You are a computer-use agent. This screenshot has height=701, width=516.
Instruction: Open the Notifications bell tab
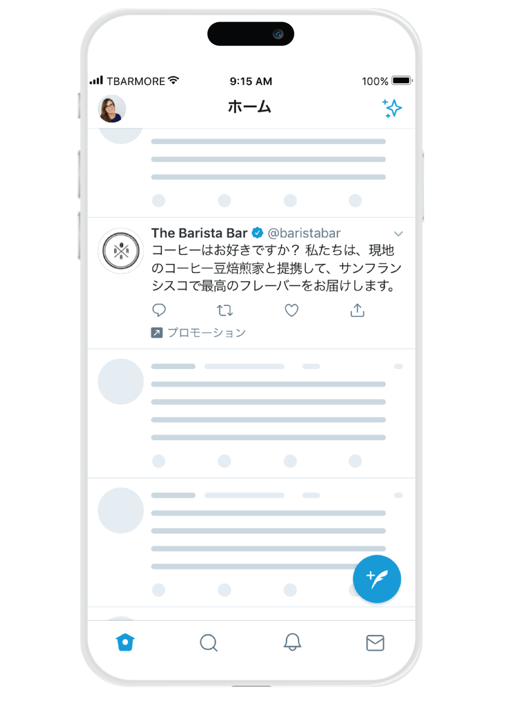click(x=292, y=642)
